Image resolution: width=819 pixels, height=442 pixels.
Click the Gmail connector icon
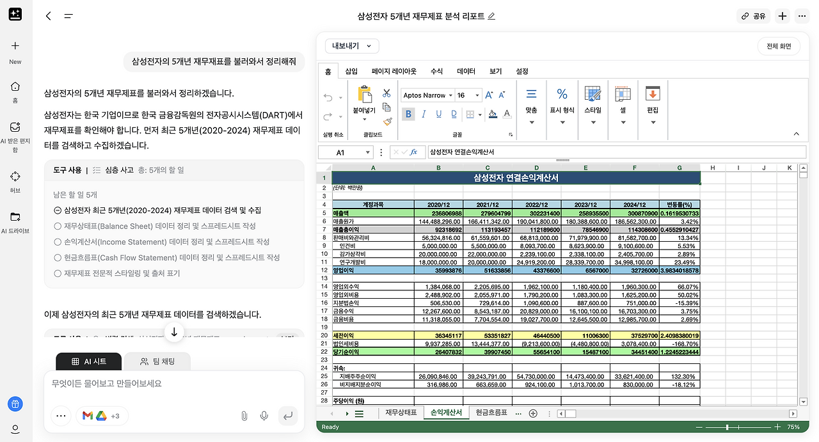(x=88, y=416)
